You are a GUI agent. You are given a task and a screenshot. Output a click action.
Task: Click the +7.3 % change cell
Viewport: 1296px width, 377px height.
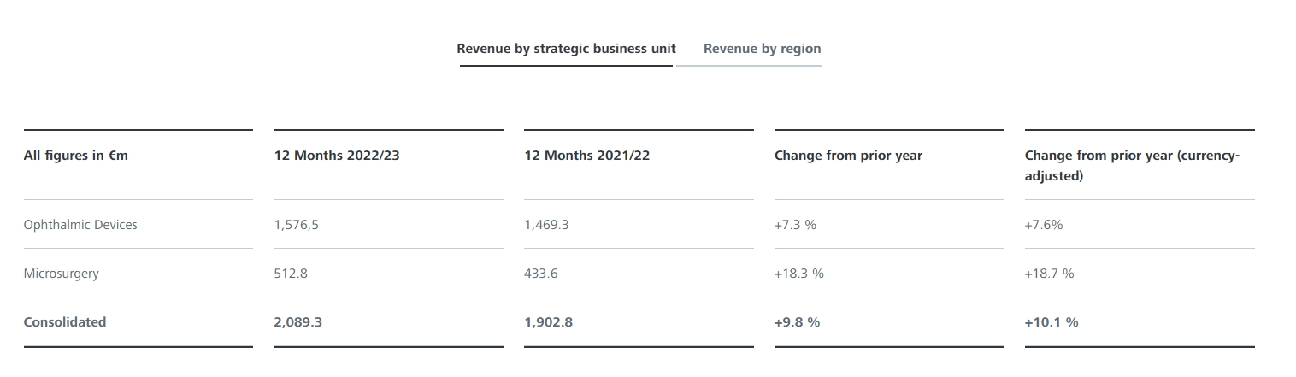click(795, 225)
